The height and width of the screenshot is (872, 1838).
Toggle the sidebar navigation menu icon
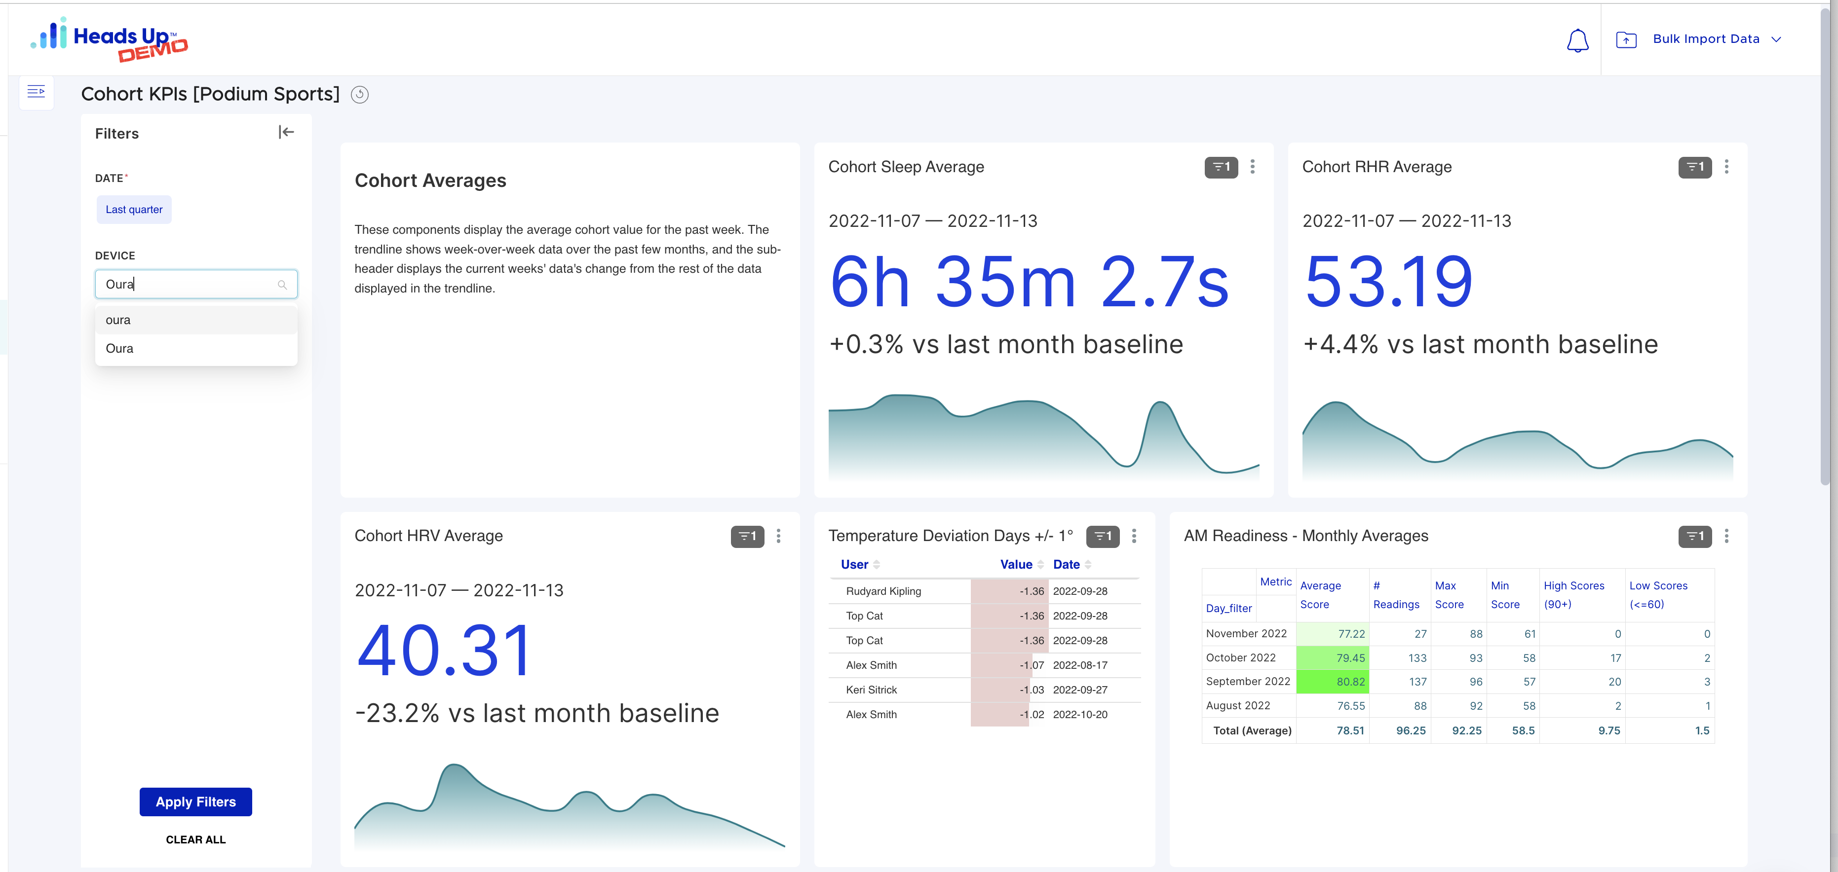(x=37, y=91)
